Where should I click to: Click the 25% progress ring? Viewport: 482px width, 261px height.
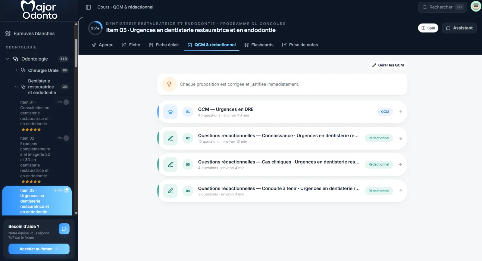point(95,28)
